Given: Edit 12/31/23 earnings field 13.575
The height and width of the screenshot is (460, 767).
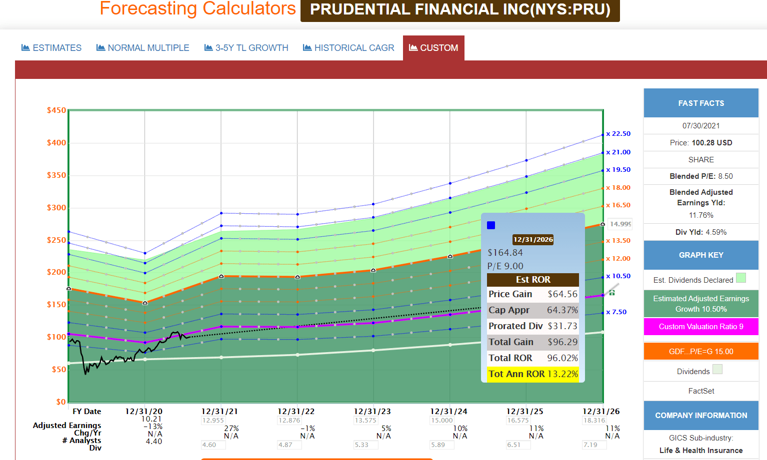Looking at the screenshot, I should click(366, 421).
